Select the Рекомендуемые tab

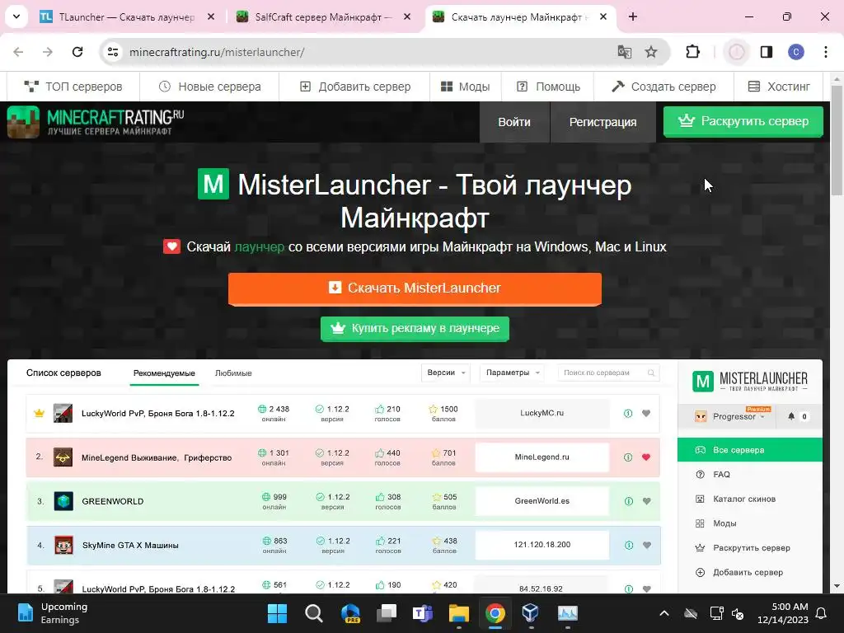(164, 373)
